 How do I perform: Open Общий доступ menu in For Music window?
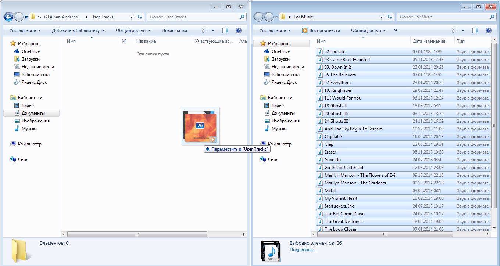click(x=368, y=30)
